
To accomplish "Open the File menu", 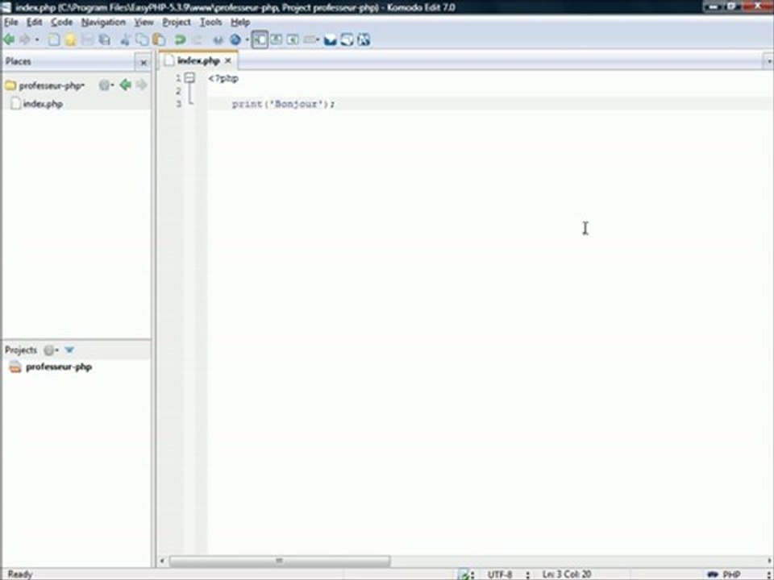I will coord(10,23).
